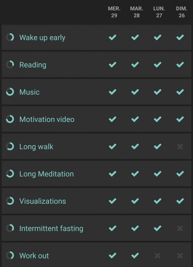Select the MER. 29 column header

pos(114,12)
